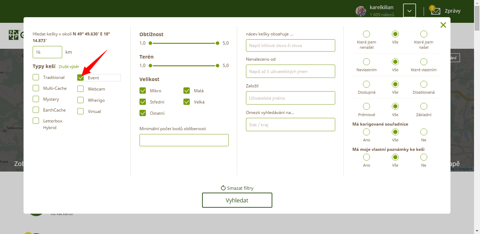Check the Mystery cache type
The image size is (480, 234).
36,99
